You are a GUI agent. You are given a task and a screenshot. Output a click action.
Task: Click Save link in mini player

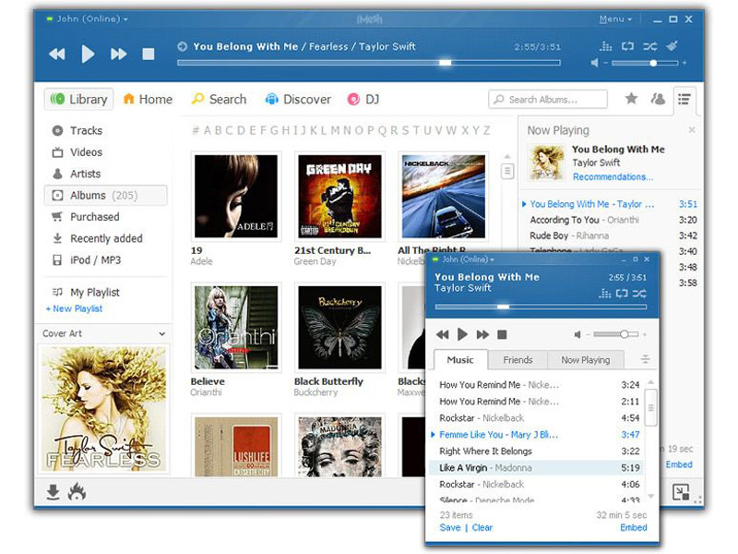[450, 527]
